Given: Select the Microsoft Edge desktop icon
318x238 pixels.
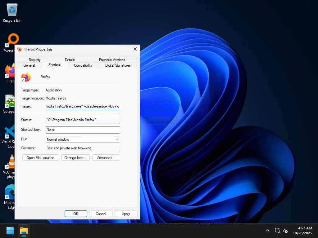Looking at the screenshot, I should coord(9,197).
